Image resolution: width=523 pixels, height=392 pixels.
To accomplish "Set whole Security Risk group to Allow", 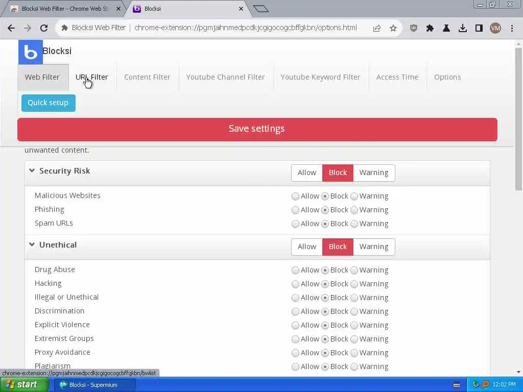I will tap(307, 173).
